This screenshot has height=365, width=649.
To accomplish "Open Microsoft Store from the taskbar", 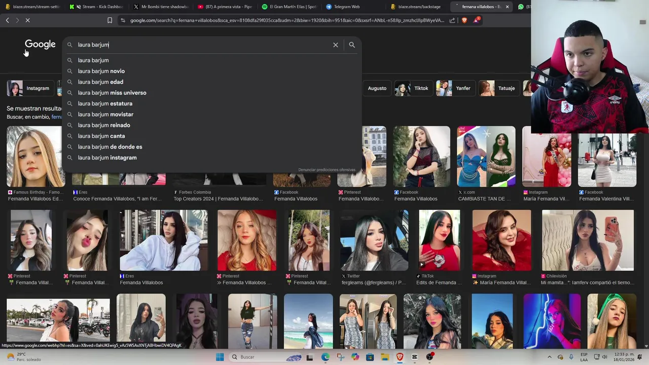I will (x=370, y=357).
